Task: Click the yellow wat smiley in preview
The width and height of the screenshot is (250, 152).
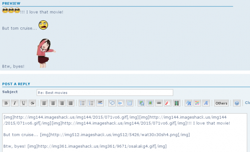Action: [x=43, y=25]
